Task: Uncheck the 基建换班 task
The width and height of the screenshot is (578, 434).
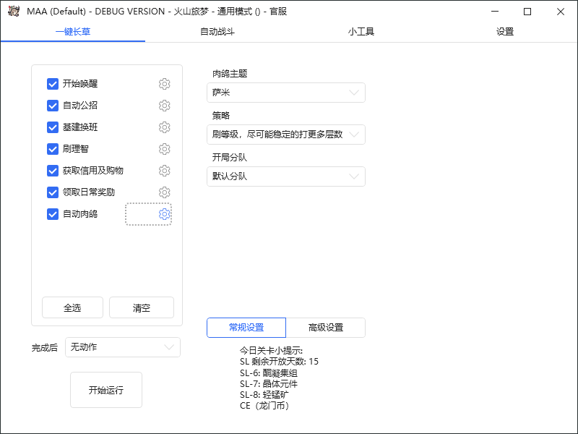Action: tap(52, 127)
